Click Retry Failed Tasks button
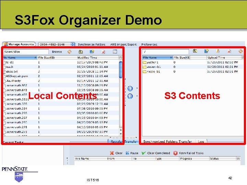The height and width of the screenshot is (185, 247). click(188, 153)
